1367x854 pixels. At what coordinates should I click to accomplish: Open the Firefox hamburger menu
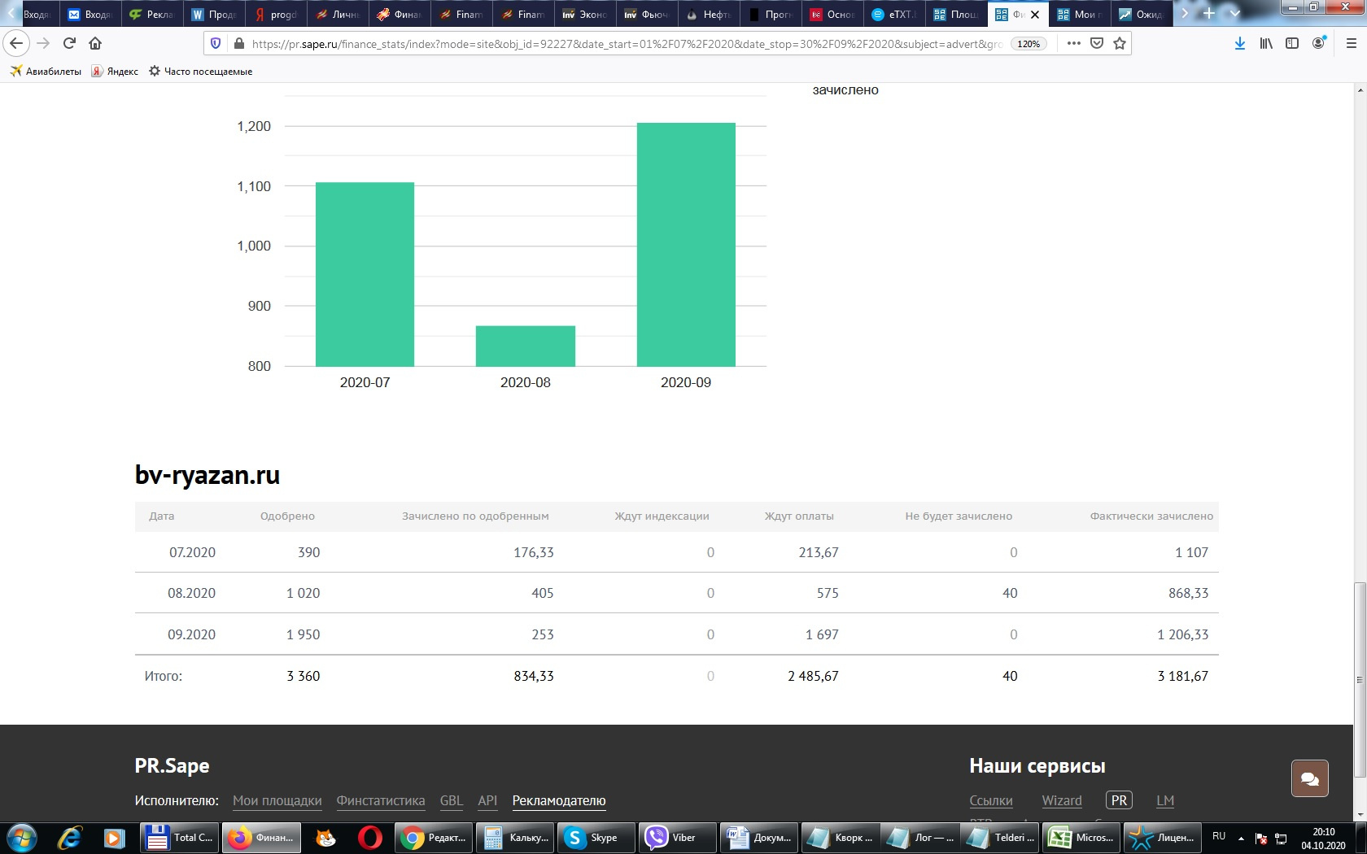tap(1351, 43)
